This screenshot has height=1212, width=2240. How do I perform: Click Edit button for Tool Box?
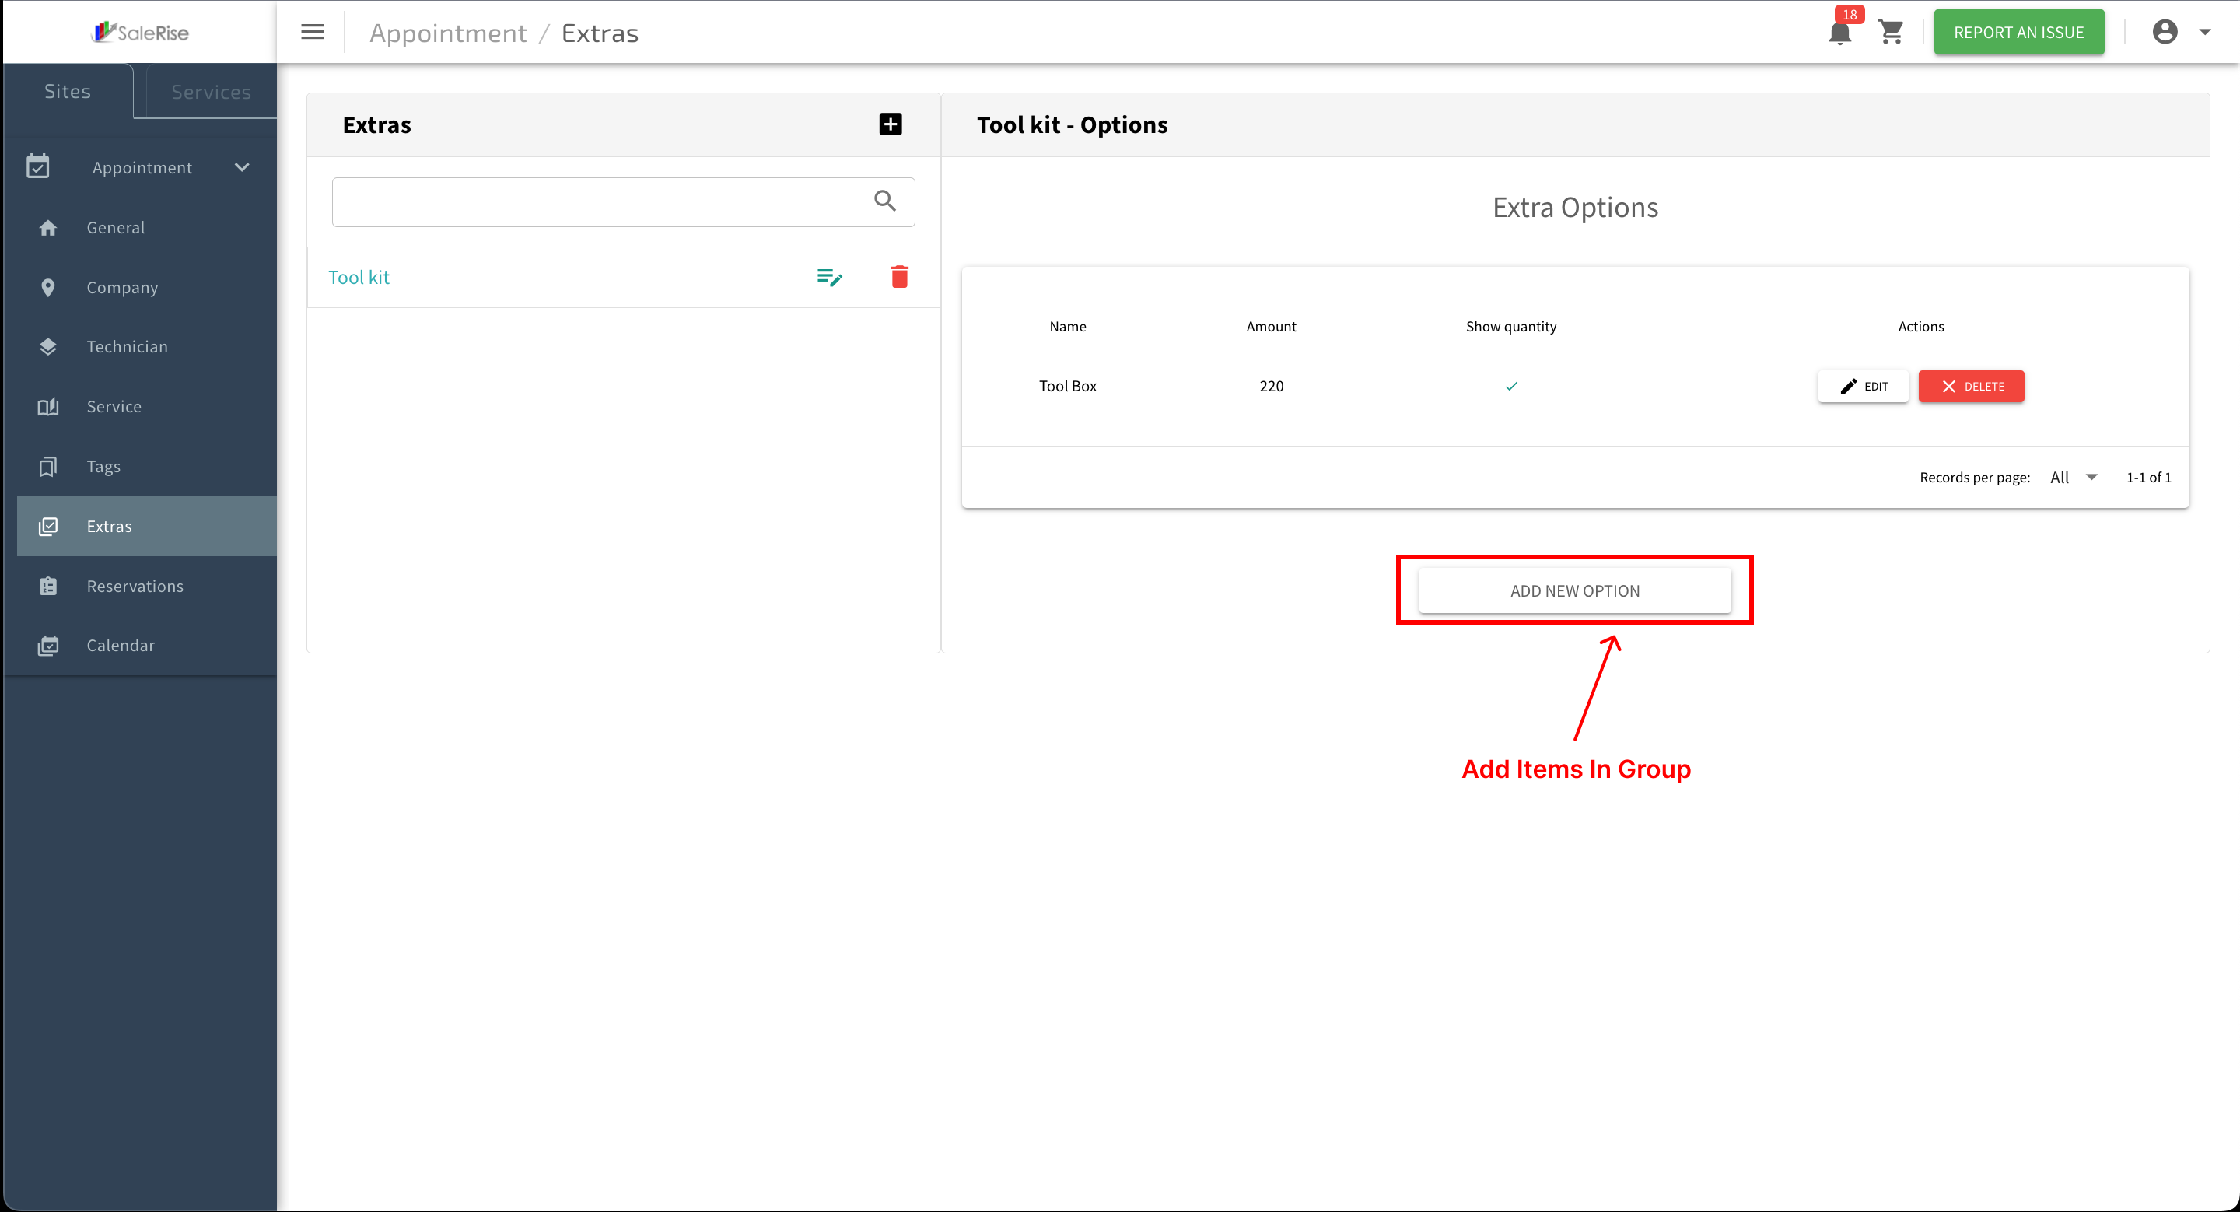(x=1863, y=386)
